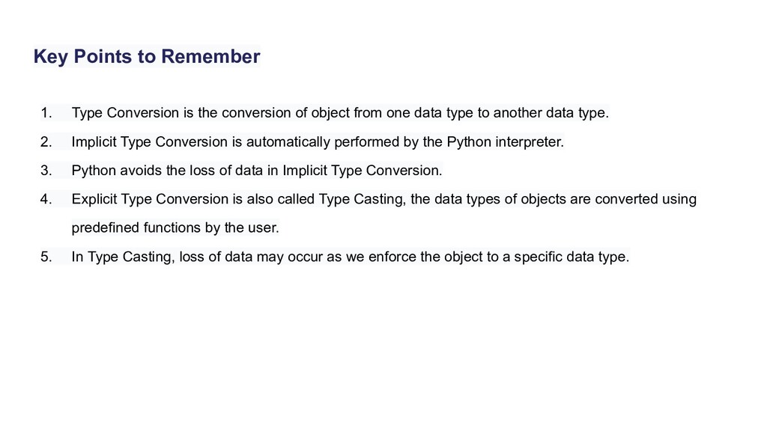The width and height of the screenshot is (767, 431).
Task: Click the words 'Python interpreter' in point 2
Action: pos(506,141)
